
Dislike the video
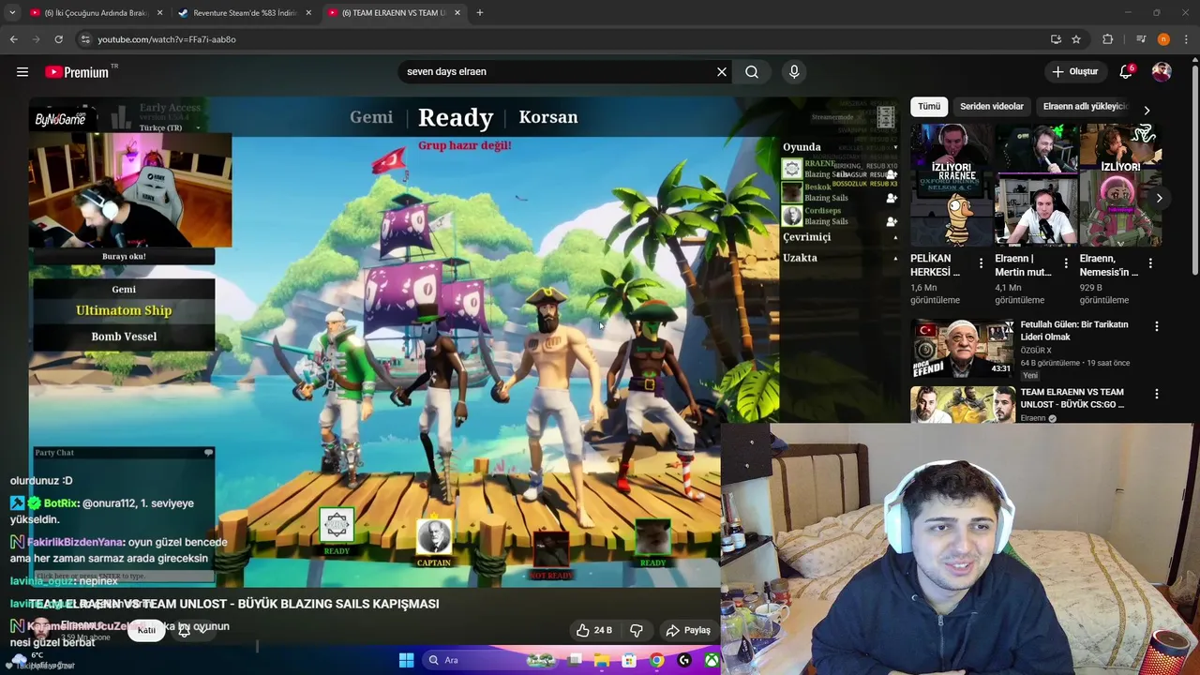(x=636, y=630)
